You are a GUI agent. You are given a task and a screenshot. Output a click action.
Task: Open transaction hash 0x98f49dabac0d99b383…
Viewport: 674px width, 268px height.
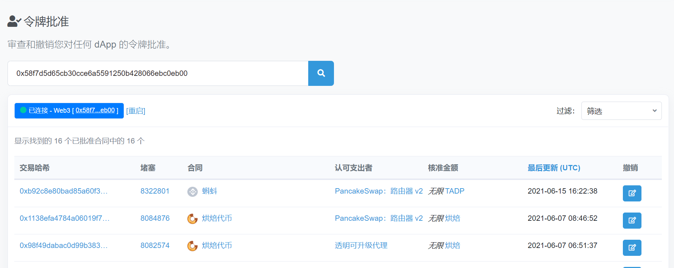[63, 245]
